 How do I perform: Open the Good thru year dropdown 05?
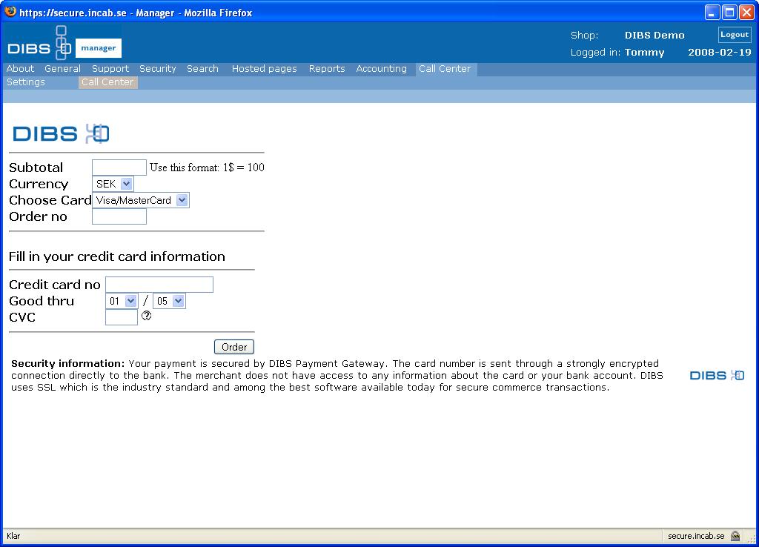(x=169, y=301)
